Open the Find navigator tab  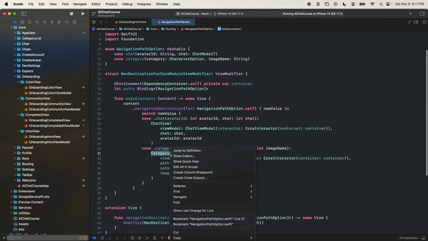click(x=37, y=22)
